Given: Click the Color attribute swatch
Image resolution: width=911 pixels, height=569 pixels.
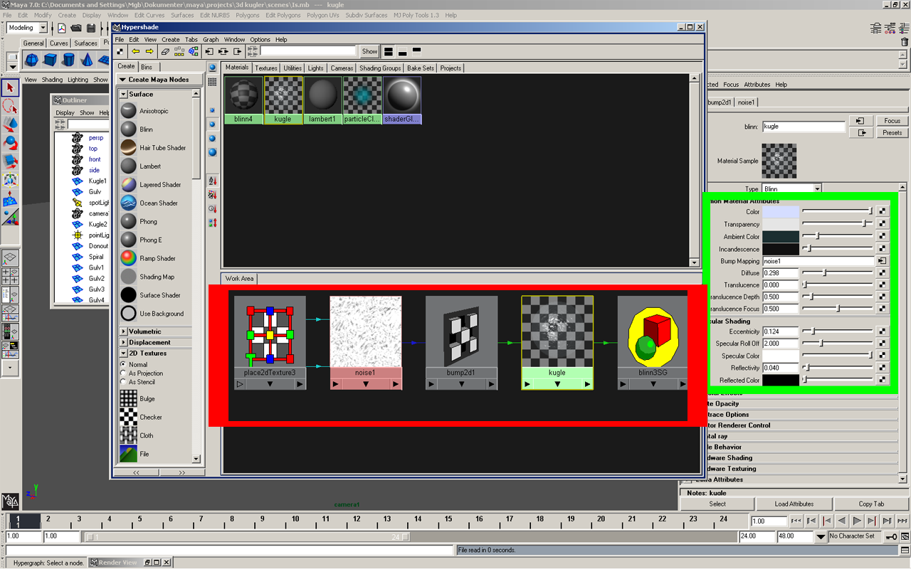Looking at the screenshot, I should pyautogui.click(x=781, y=211).
